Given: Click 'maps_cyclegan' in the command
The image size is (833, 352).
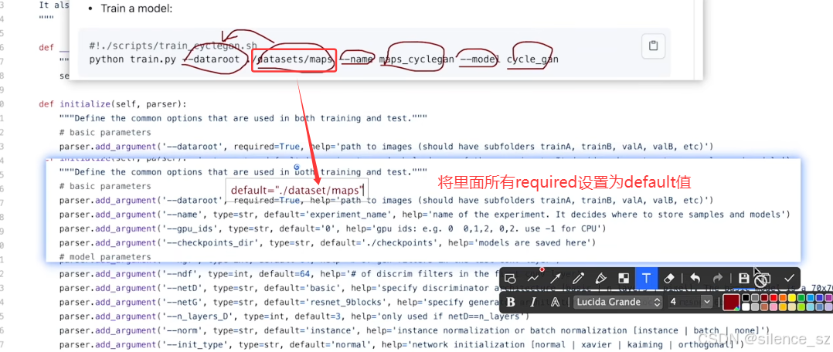Looking at the screenshot, I should (416, 59).
